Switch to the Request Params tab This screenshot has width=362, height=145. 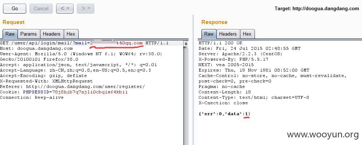29,34
